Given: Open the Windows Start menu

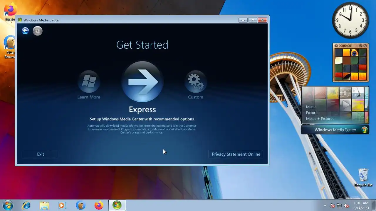Looking at the screenshot, I should coord(8,205).
